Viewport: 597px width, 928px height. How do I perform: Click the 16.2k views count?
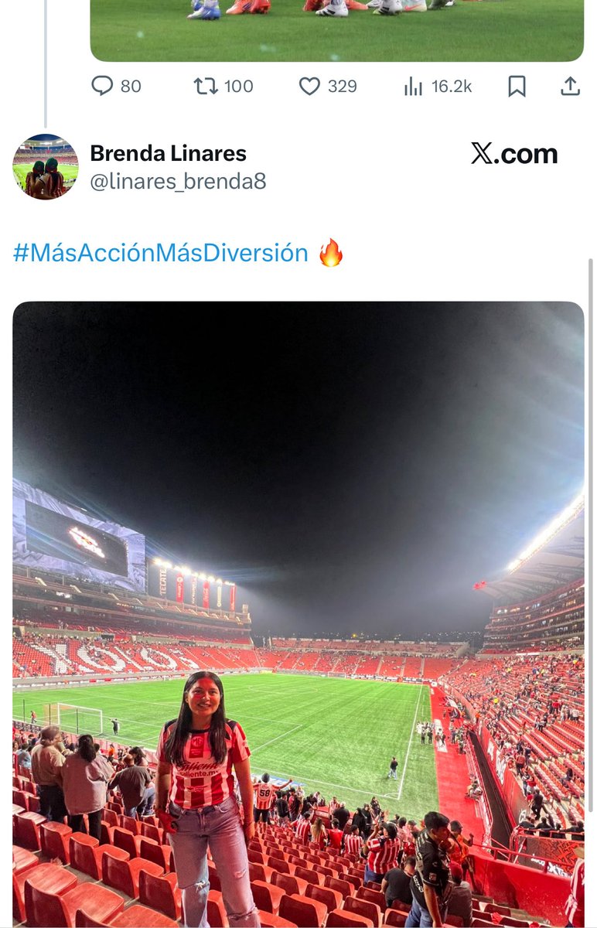452,87
